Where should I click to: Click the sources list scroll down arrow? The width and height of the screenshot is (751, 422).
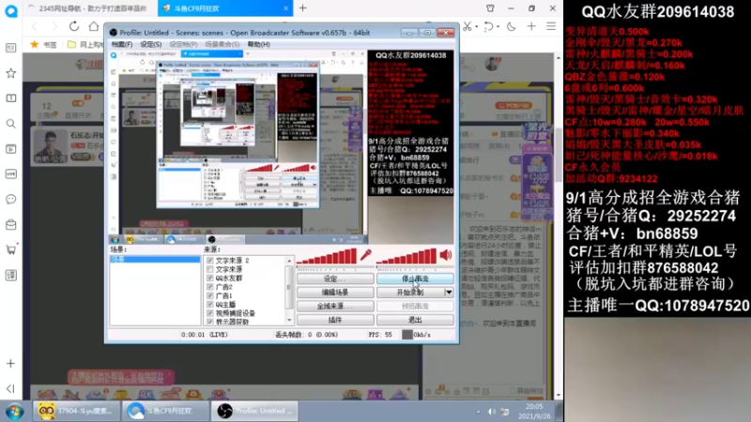pos(289,320)
